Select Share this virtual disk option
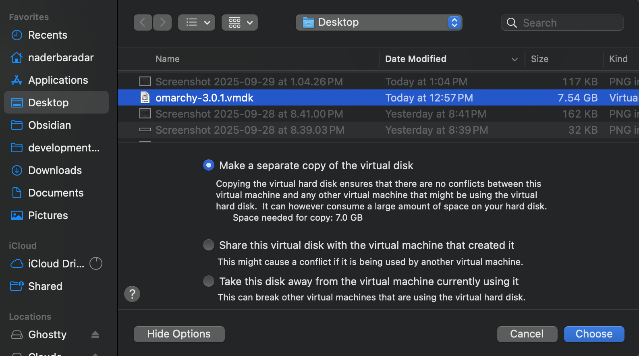The image size is (639, 356). (209, 245)
